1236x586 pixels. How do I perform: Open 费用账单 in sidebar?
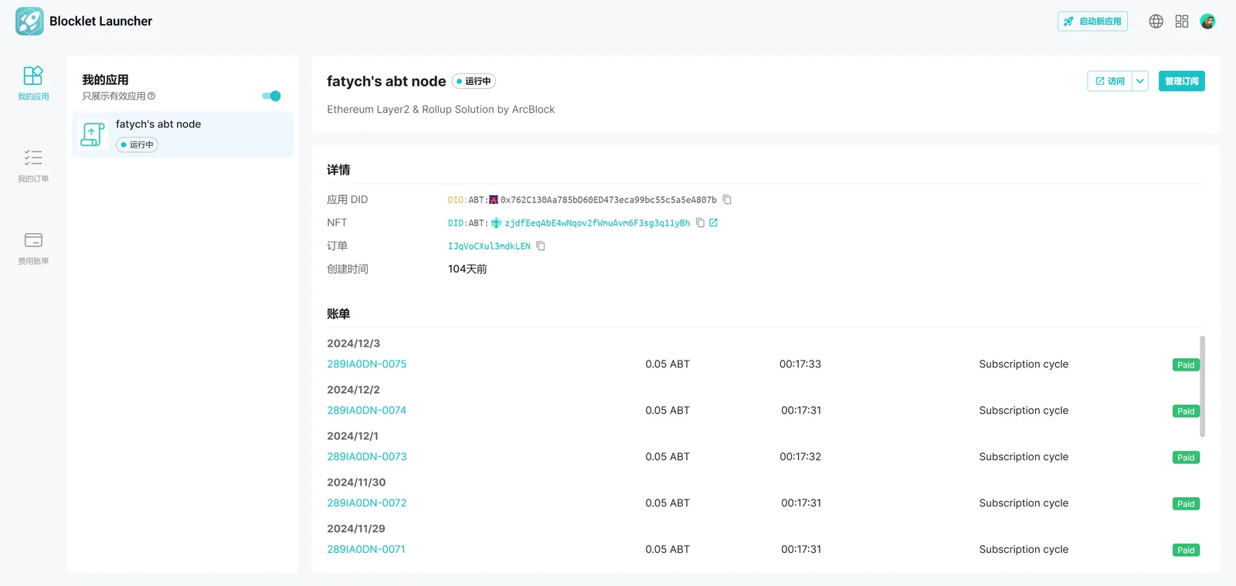33,249
